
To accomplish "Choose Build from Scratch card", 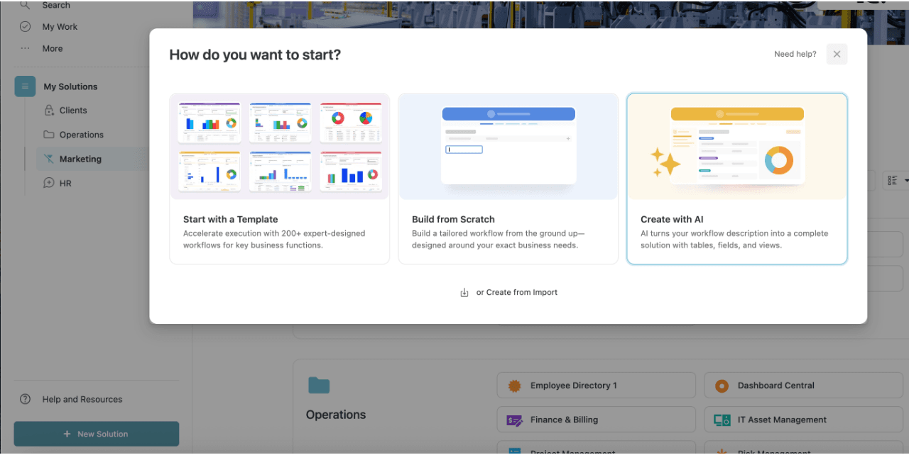I will pyautogui.click(x=508, y=179).
